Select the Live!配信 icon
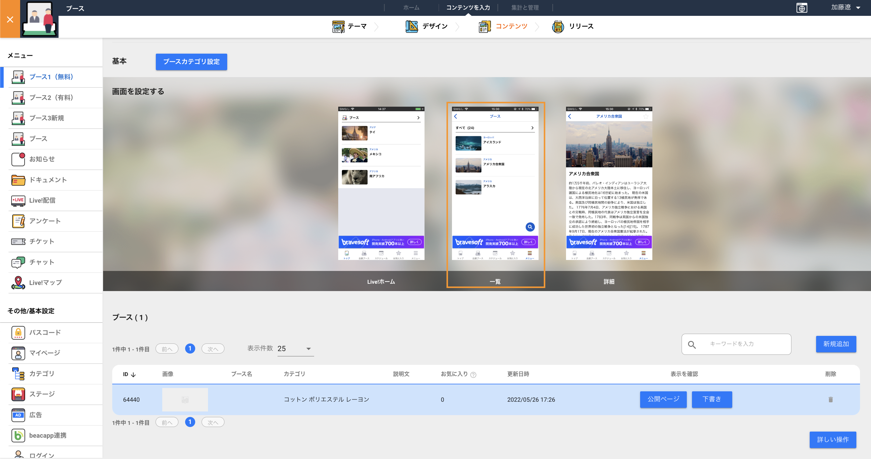The image size is (871, 459). click(18, 201)
